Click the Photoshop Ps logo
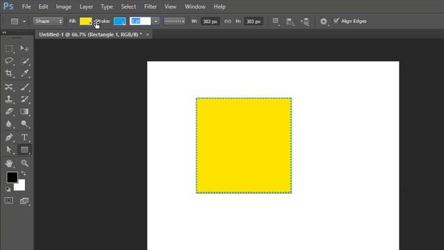 pyautogui.click(x=8, y=6)
